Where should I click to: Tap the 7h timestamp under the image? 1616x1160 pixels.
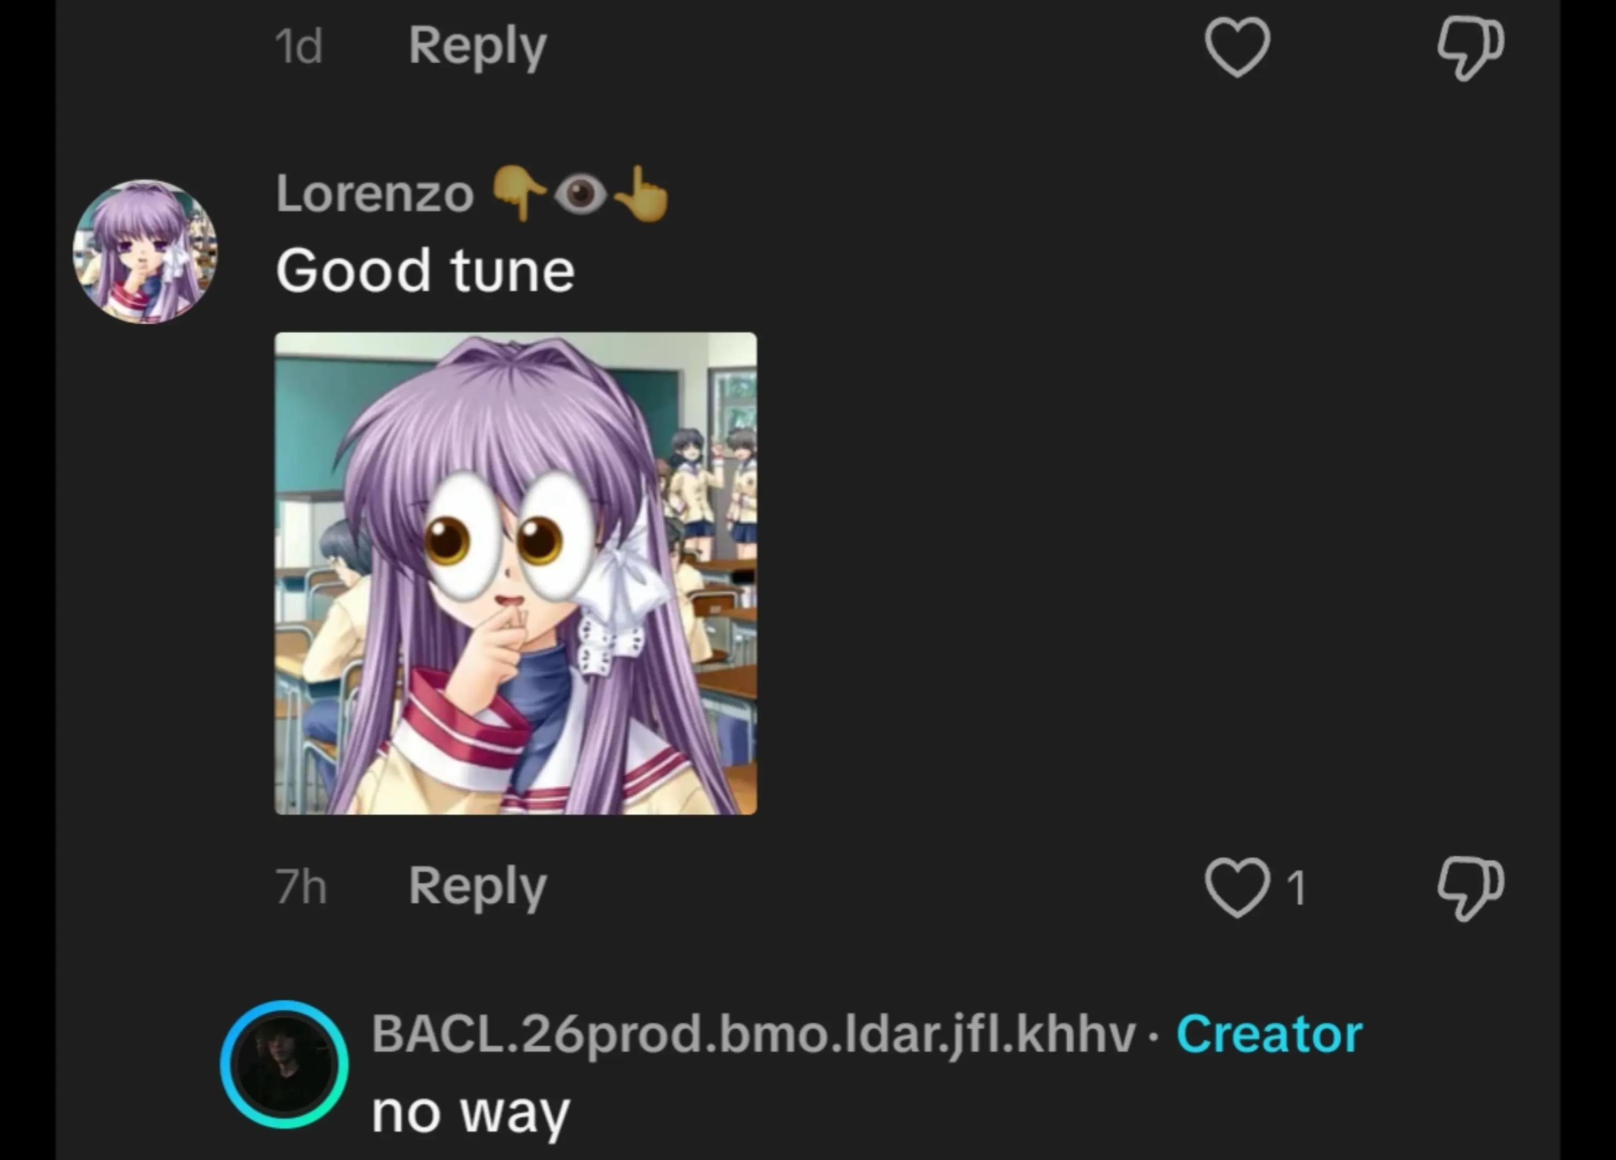point(302,887)
